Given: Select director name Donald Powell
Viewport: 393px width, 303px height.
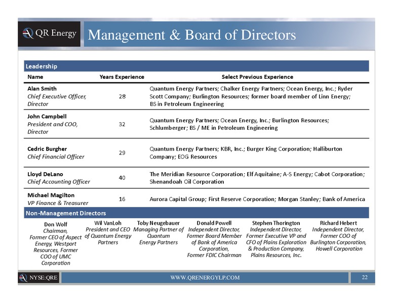Looking at the screenshot, I should 214,223.
